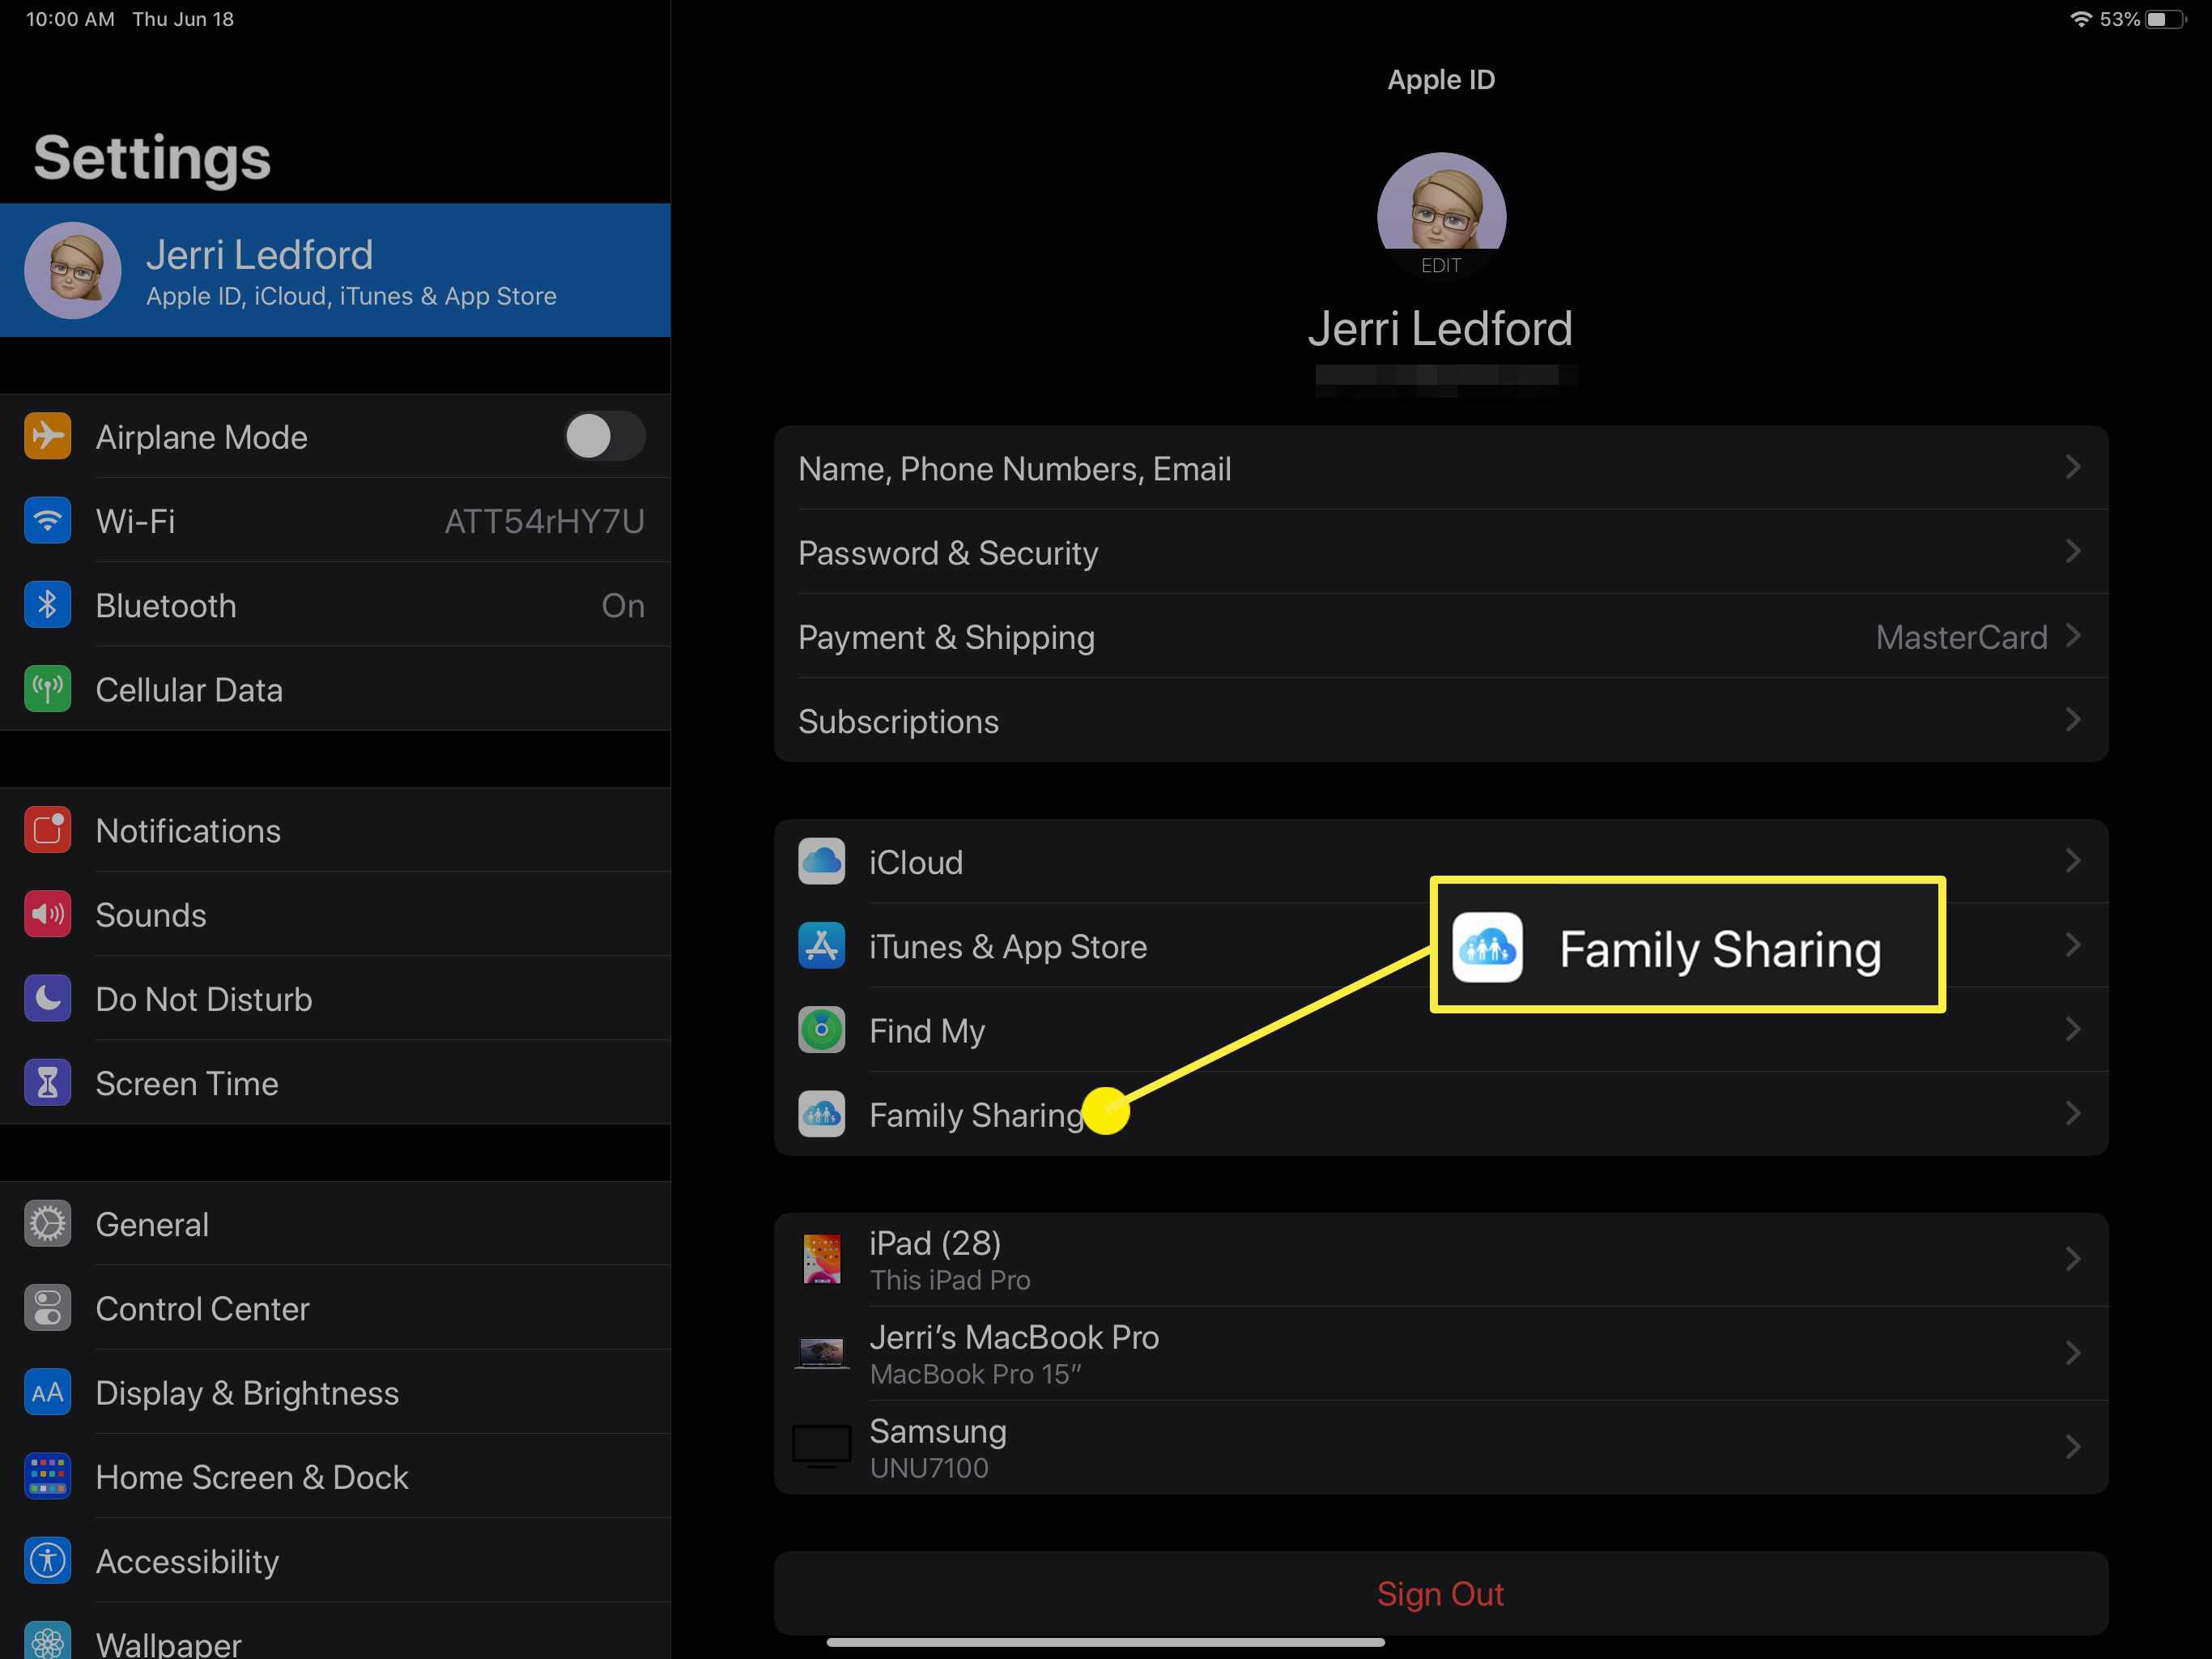Open Samsung device row chevron
The height and width of the screenshot is (1659, 2212).
pyautogui.click(x=2073, y=1447)
